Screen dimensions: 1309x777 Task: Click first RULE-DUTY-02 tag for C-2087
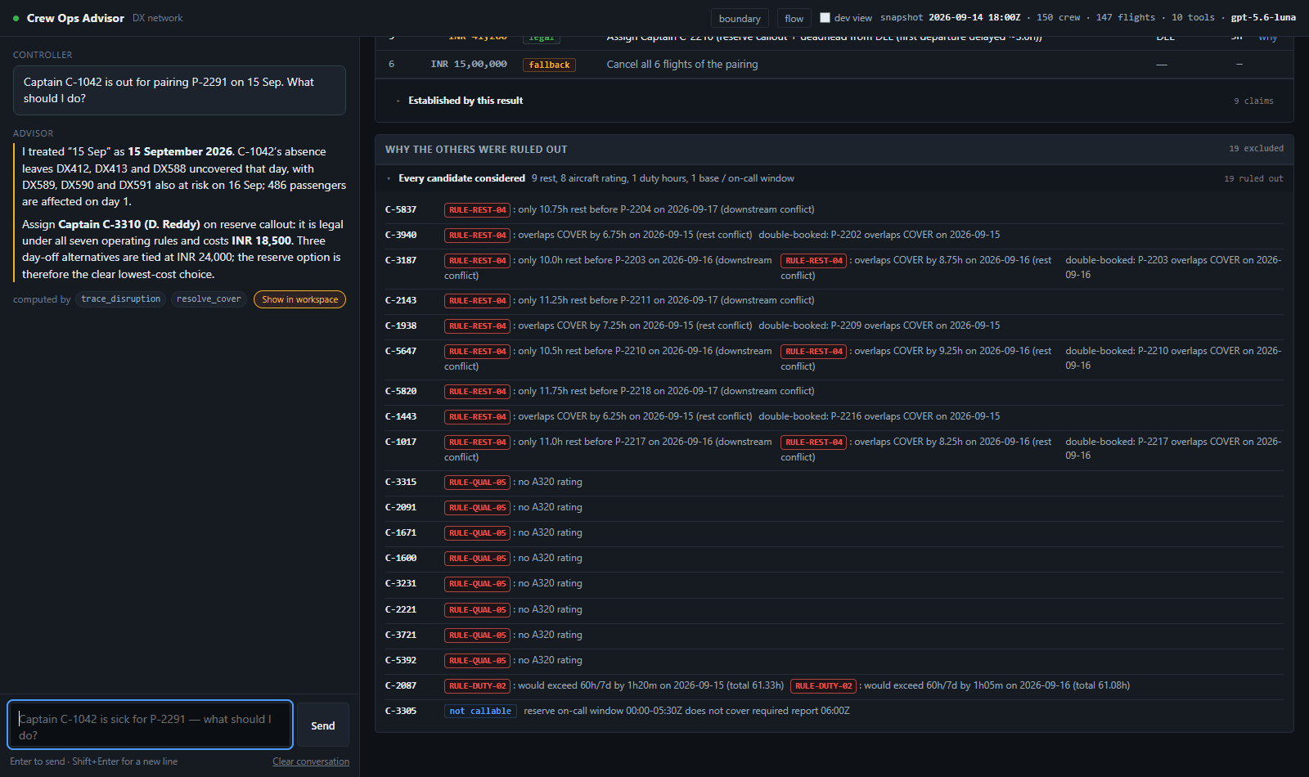click(478, 686)
